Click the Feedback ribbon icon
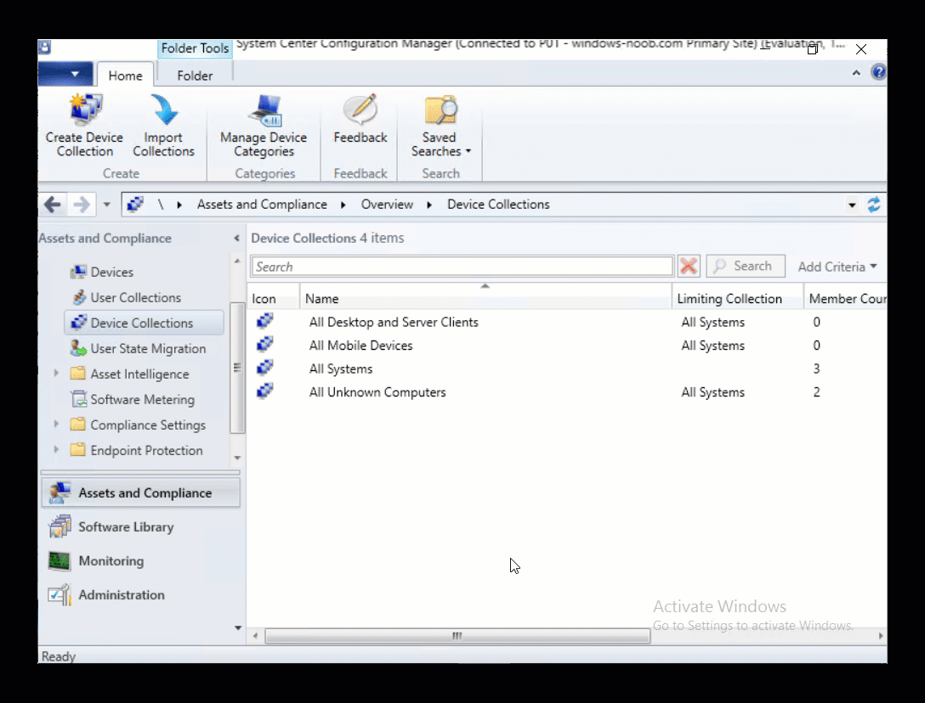This screenshot has width=925, height=703. point(360,110)
